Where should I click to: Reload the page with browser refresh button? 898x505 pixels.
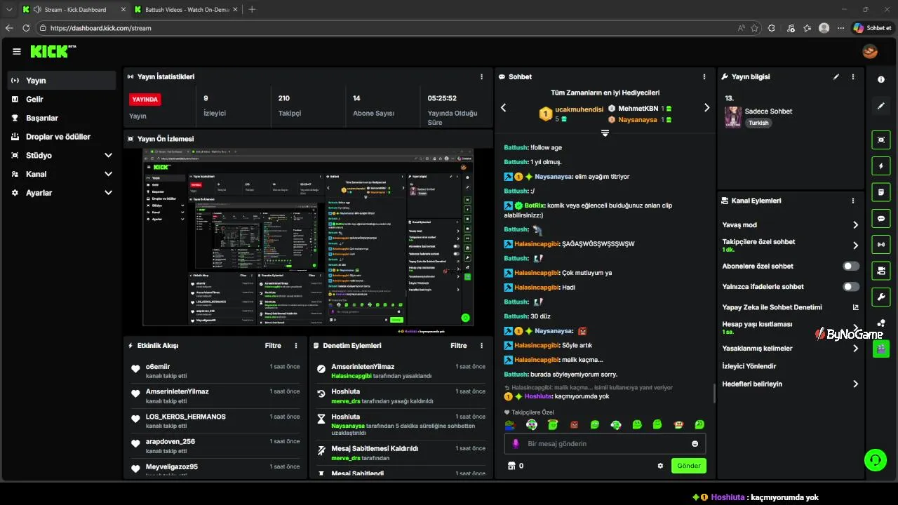(x=26, y=28)
